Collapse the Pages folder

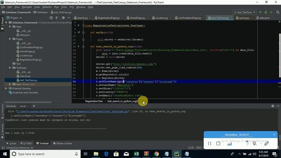coord(10,39)
